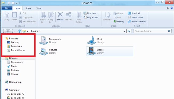Click the Forward navigation button
Screen dimensions: 174x99
pyautogui.click(x=11, y=31)
